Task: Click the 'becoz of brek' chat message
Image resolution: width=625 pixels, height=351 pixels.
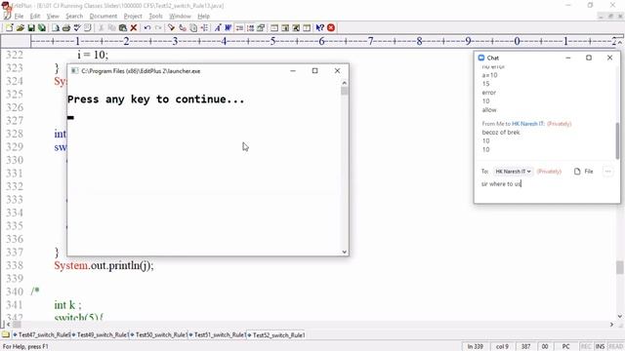Action: [x=501, y=133]
